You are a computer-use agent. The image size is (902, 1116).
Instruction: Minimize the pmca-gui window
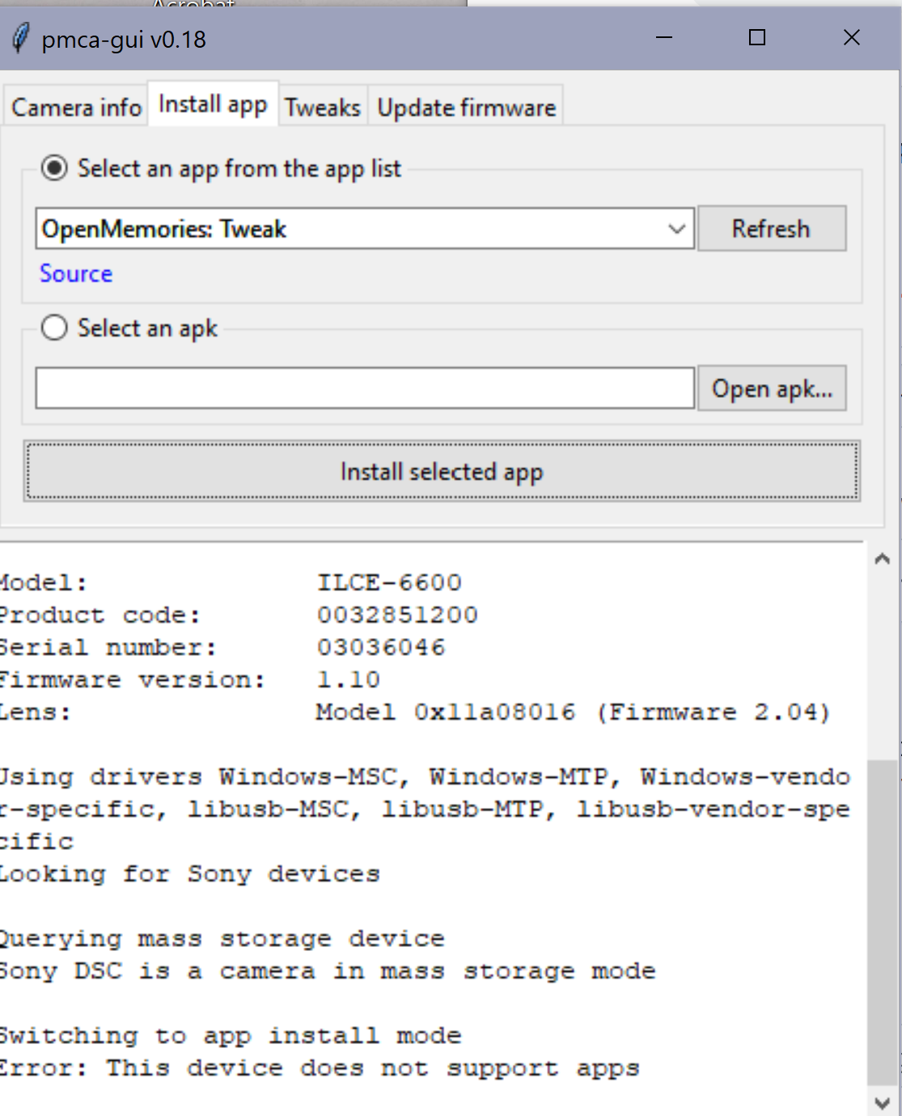pos(663,38)
